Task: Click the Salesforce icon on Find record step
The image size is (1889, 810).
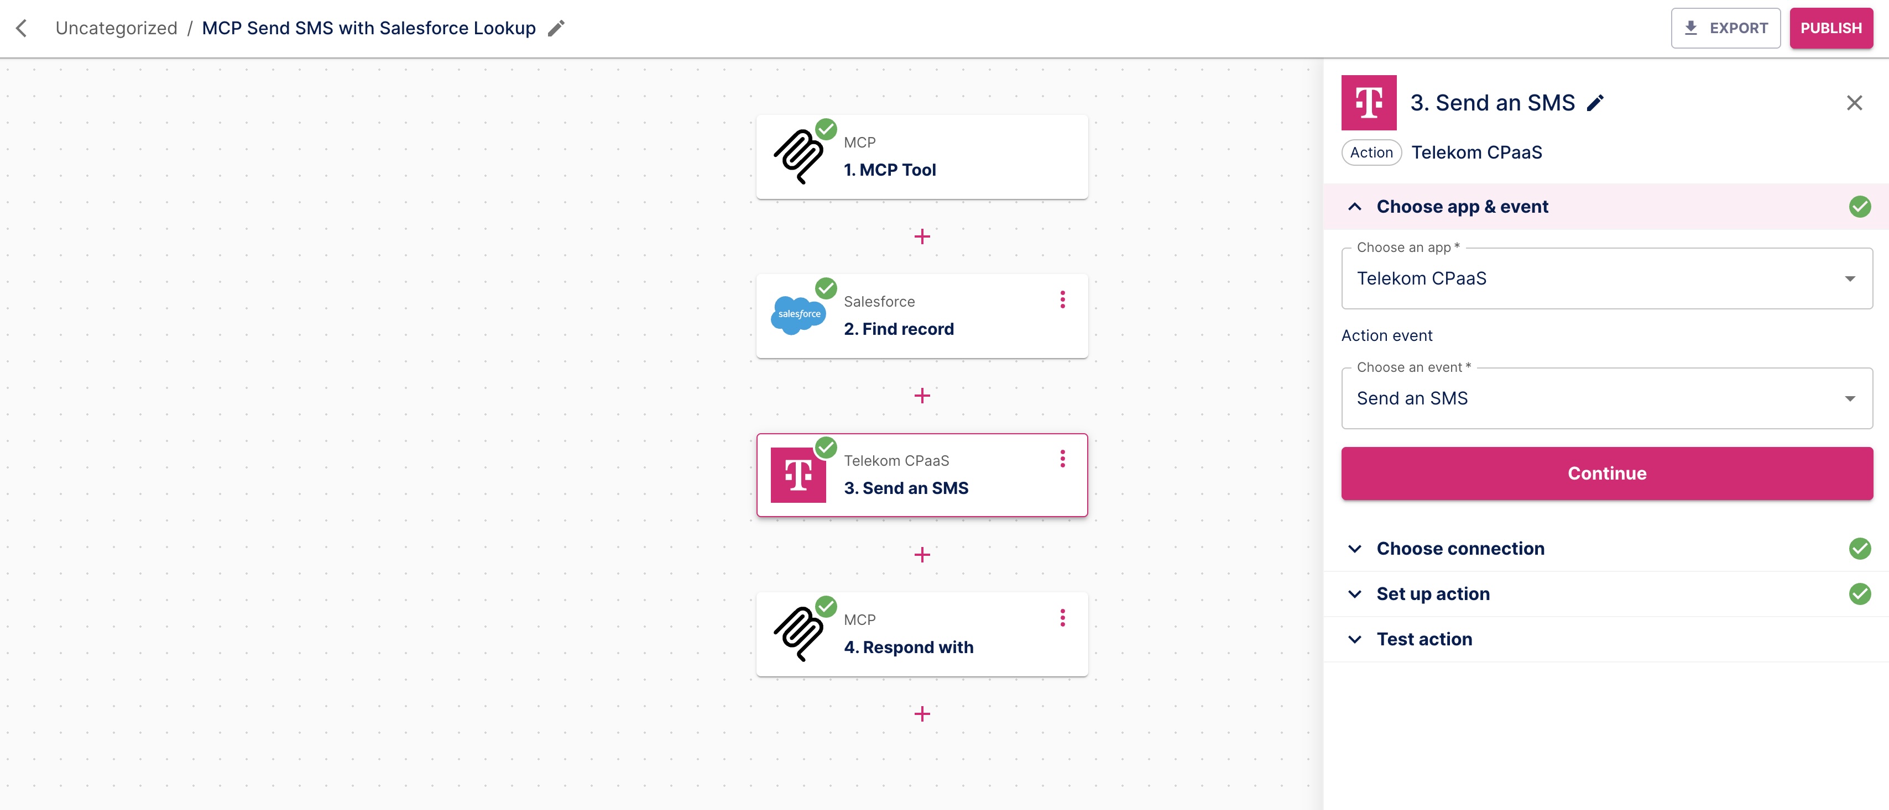Action: coord(799,315)
